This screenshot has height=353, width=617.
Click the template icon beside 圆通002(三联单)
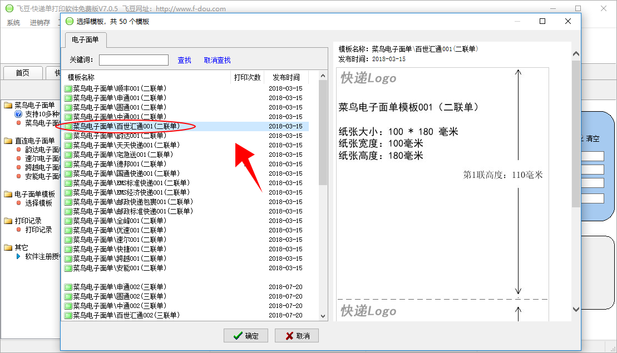coord(68,297)
